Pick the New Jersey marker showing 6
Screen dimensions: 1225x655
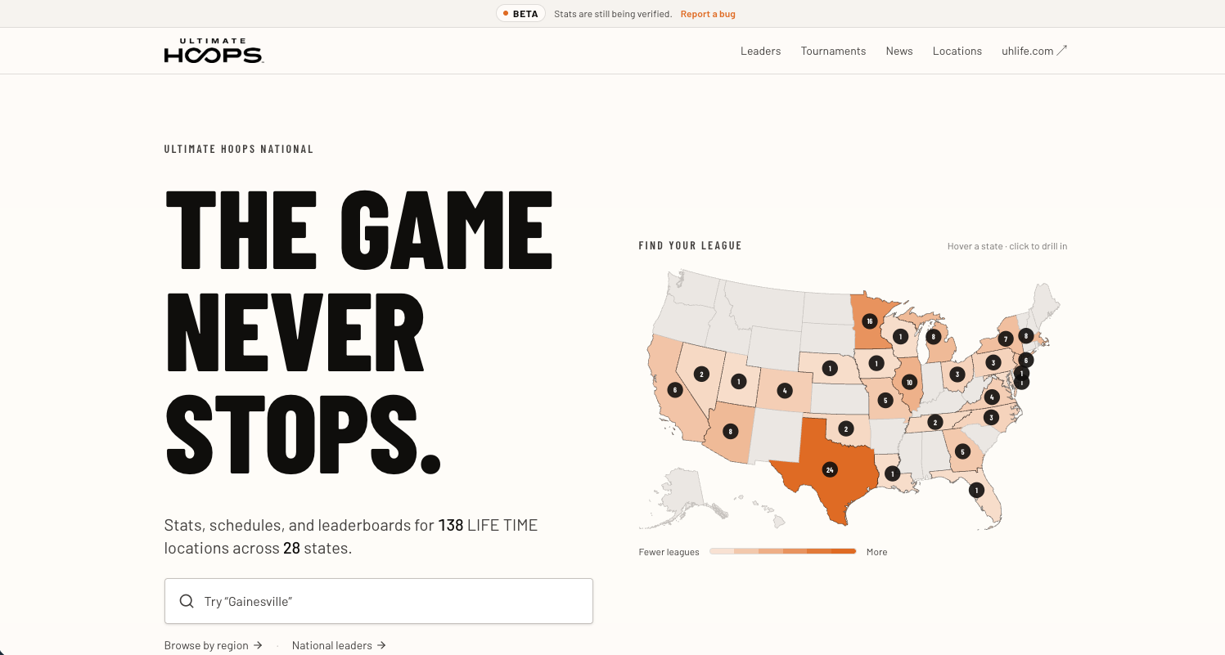tap(1026, 360)
